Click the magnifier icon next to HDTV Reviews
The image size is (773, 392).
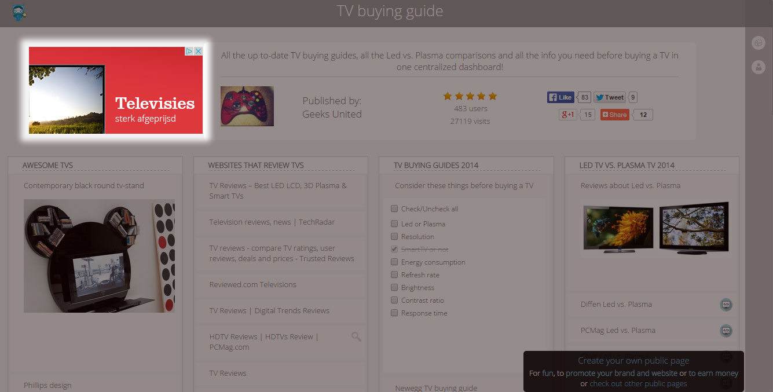pyautogui.click(x=356, y=336)
